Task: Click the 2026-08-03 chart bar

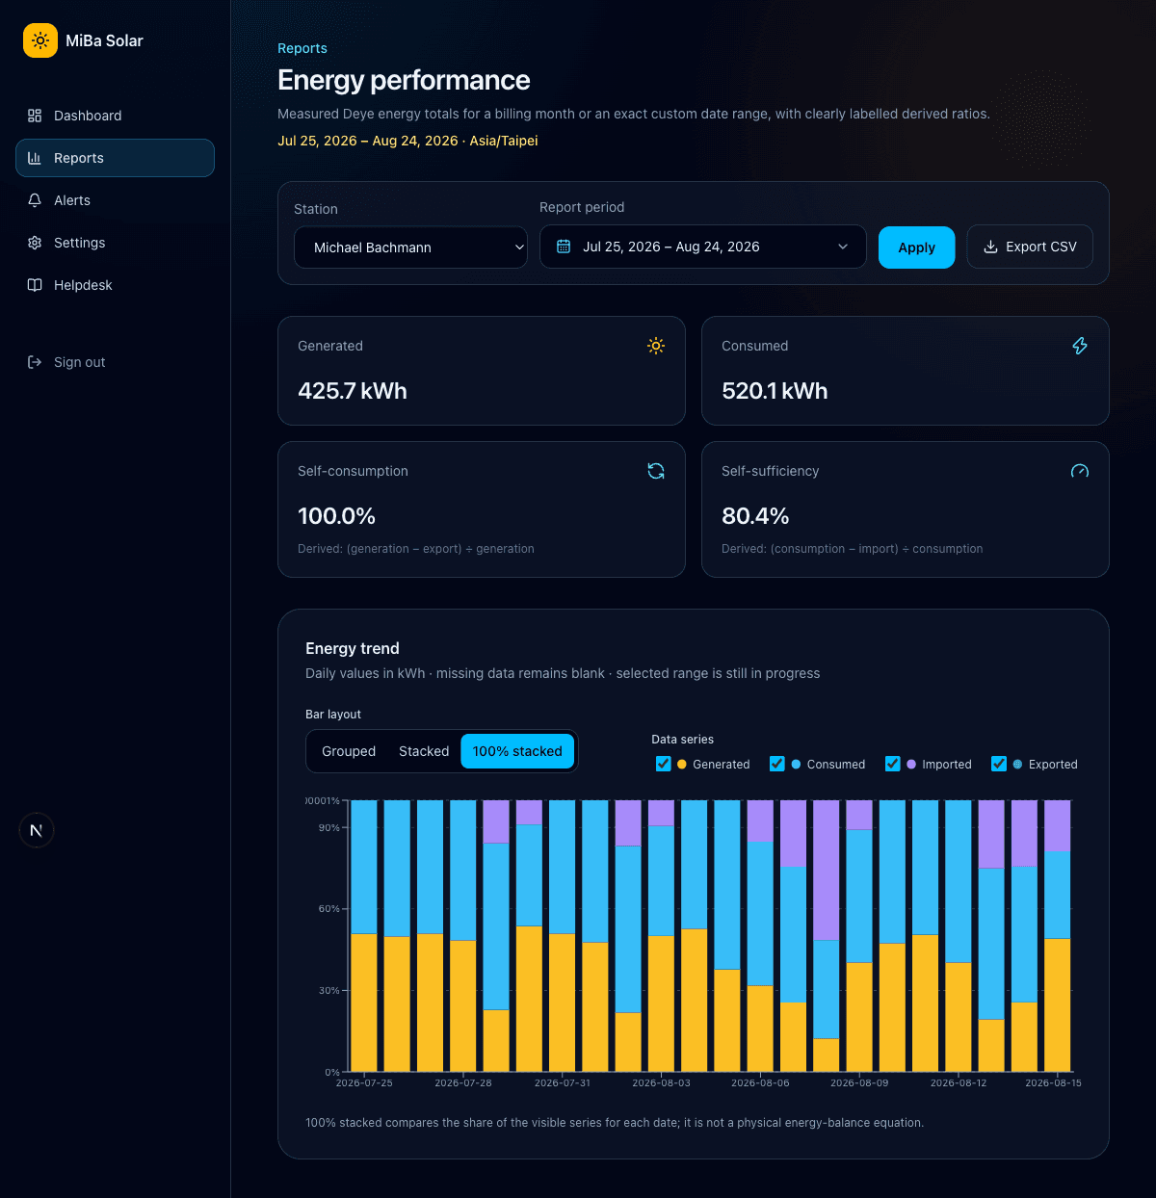Action: point(661,936)
